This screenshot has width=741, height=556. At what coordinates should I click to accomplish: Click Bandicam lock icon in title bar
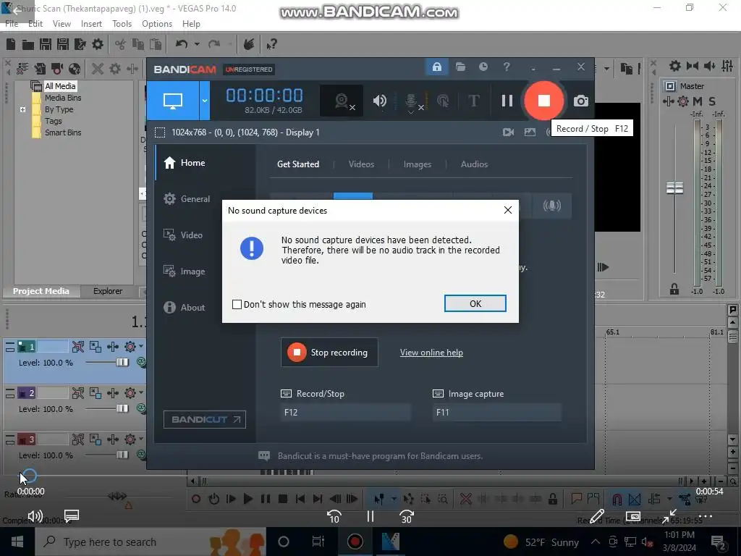tap(436, 67)
